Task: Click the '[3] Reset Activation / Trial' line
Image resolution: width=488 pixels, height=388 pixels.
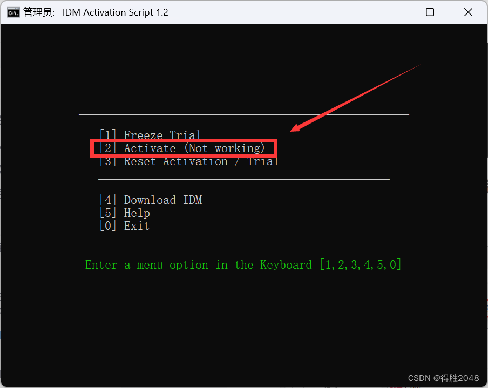Action: pos(189,161)
